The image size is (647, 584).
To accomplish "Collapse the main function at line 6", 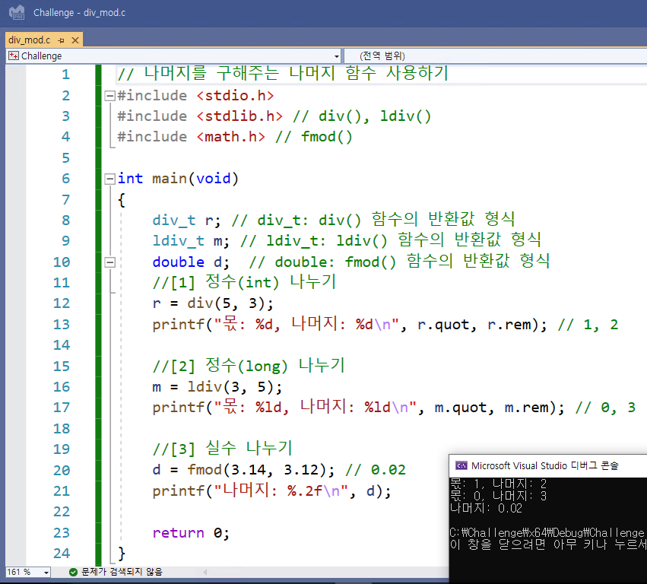I will [110, 179].
